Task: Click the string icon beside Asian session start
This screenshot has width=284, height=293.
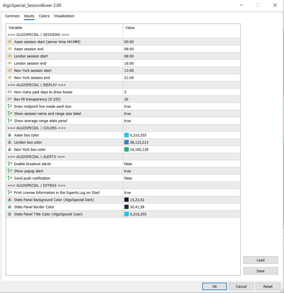Action: point(9,42)
